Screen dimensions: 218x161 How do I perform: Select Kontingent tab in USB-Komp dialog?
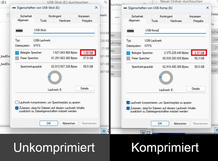(x=166, y=16)
